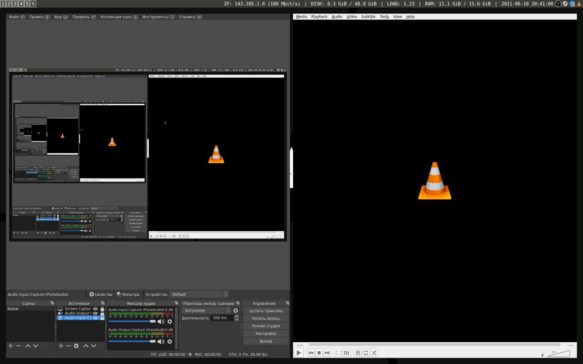Pop out the Источники dock panel
Viewport: 583px width, 364px height.
103,303
